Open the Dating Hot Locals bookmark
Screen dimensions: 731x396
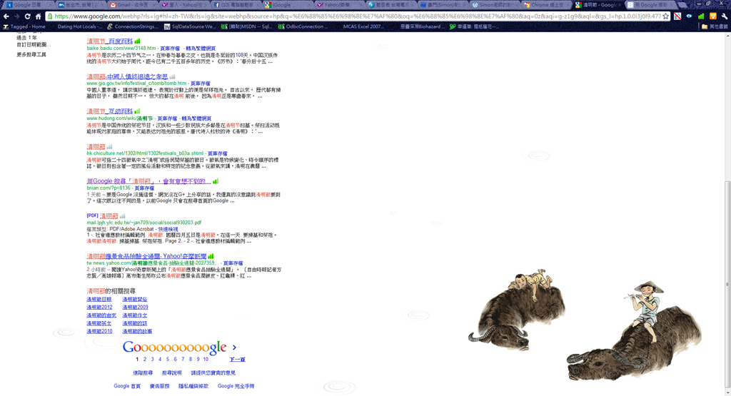click(76, 26)
